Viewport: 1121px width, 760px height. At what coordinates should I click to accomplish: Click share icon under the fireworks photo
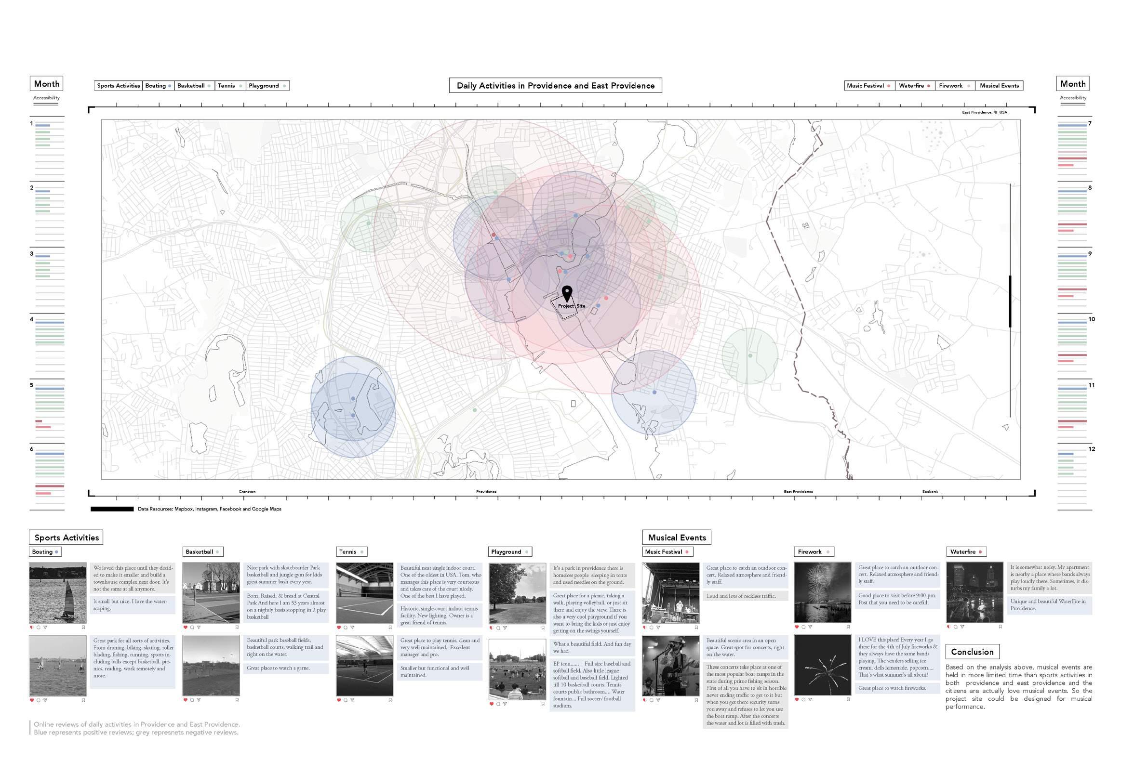click(810, 627)
